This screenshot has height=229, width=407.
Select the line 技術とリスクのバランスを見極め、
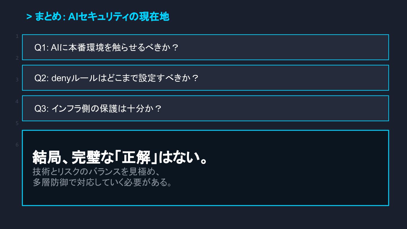click(x=97, y=172)
